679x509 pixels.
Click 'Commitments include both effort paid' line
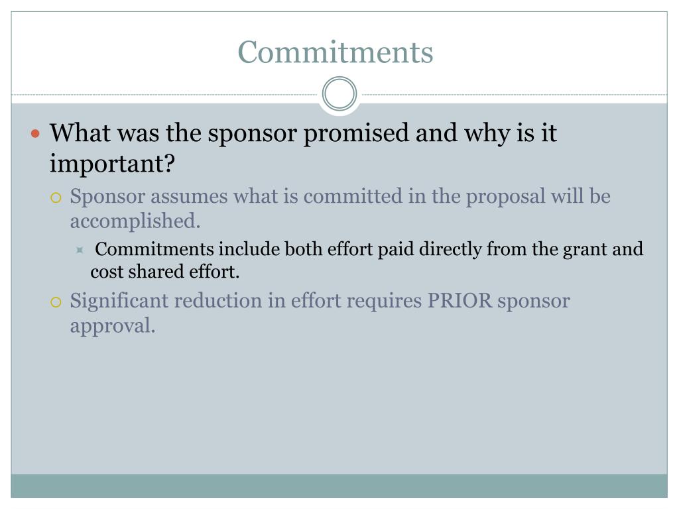[255, 249]
